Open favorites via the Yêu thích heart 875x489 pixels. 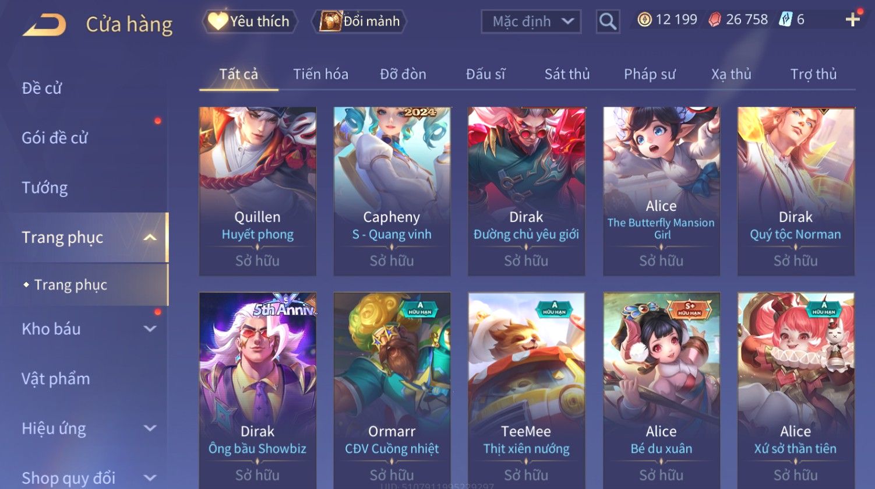point(249,22)
